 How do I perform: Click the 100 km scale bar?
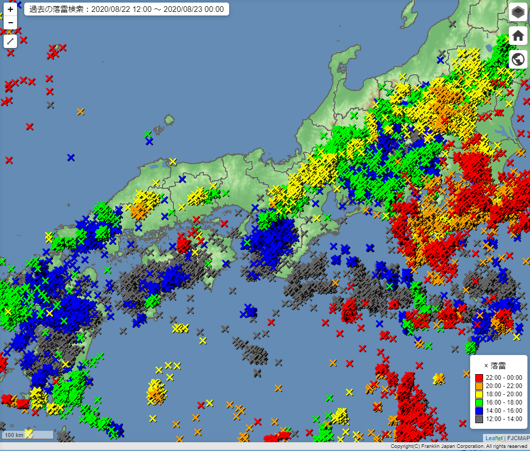click(x=27, y=435)
